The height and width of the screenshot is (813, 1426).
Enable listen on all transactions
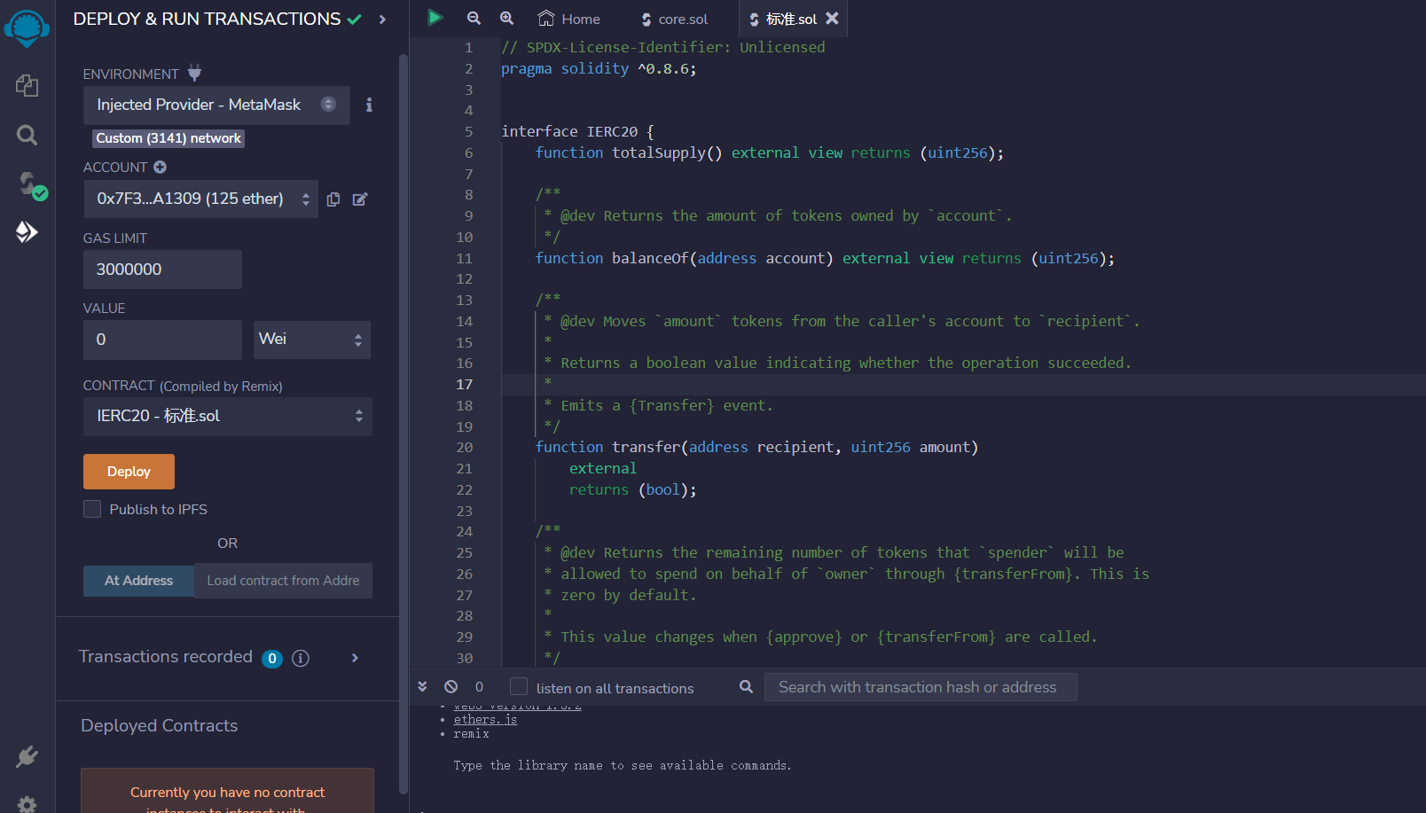[517, 686]
